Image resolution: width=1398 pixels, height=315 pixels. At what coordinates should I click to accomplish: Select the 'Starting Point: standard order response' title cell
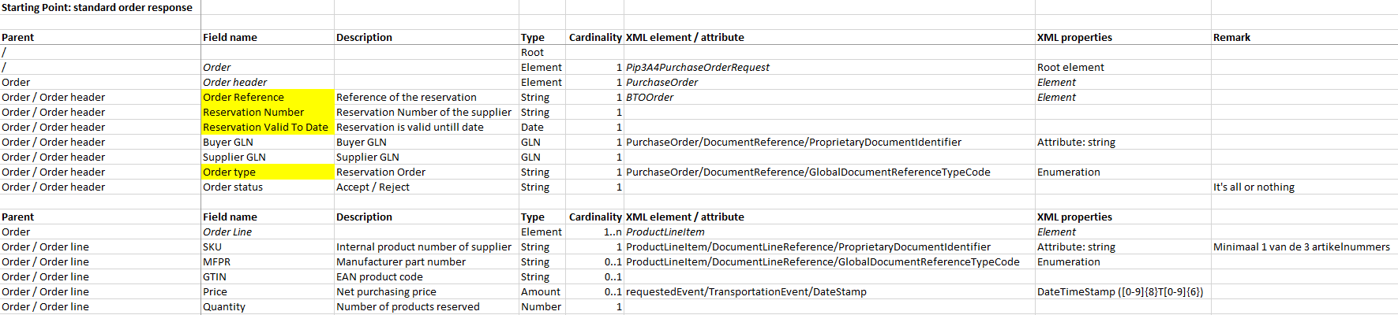coord(97,8)
